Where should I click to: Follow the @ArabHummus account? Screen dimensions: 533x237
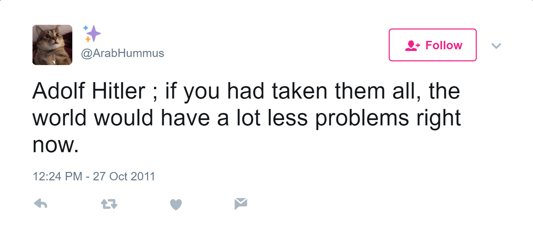coord(433,45)
